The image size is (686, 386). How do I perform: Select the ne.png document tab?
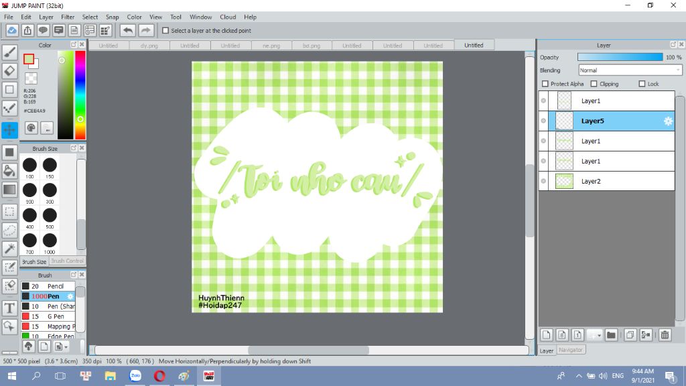271,46
